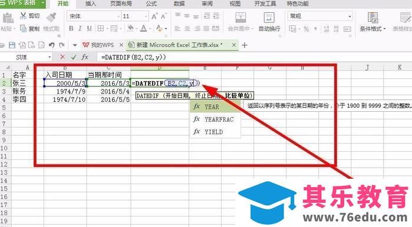Click the center align icon
This screenshot has width=412, height=227.
187,28
